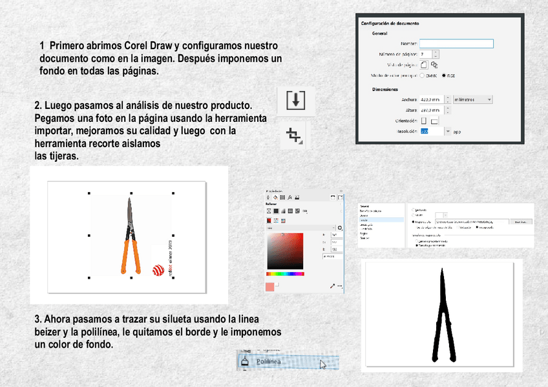
Task: Adjust the Anchura width stepper
Action: pyautogui.click(x=448, y=100)
